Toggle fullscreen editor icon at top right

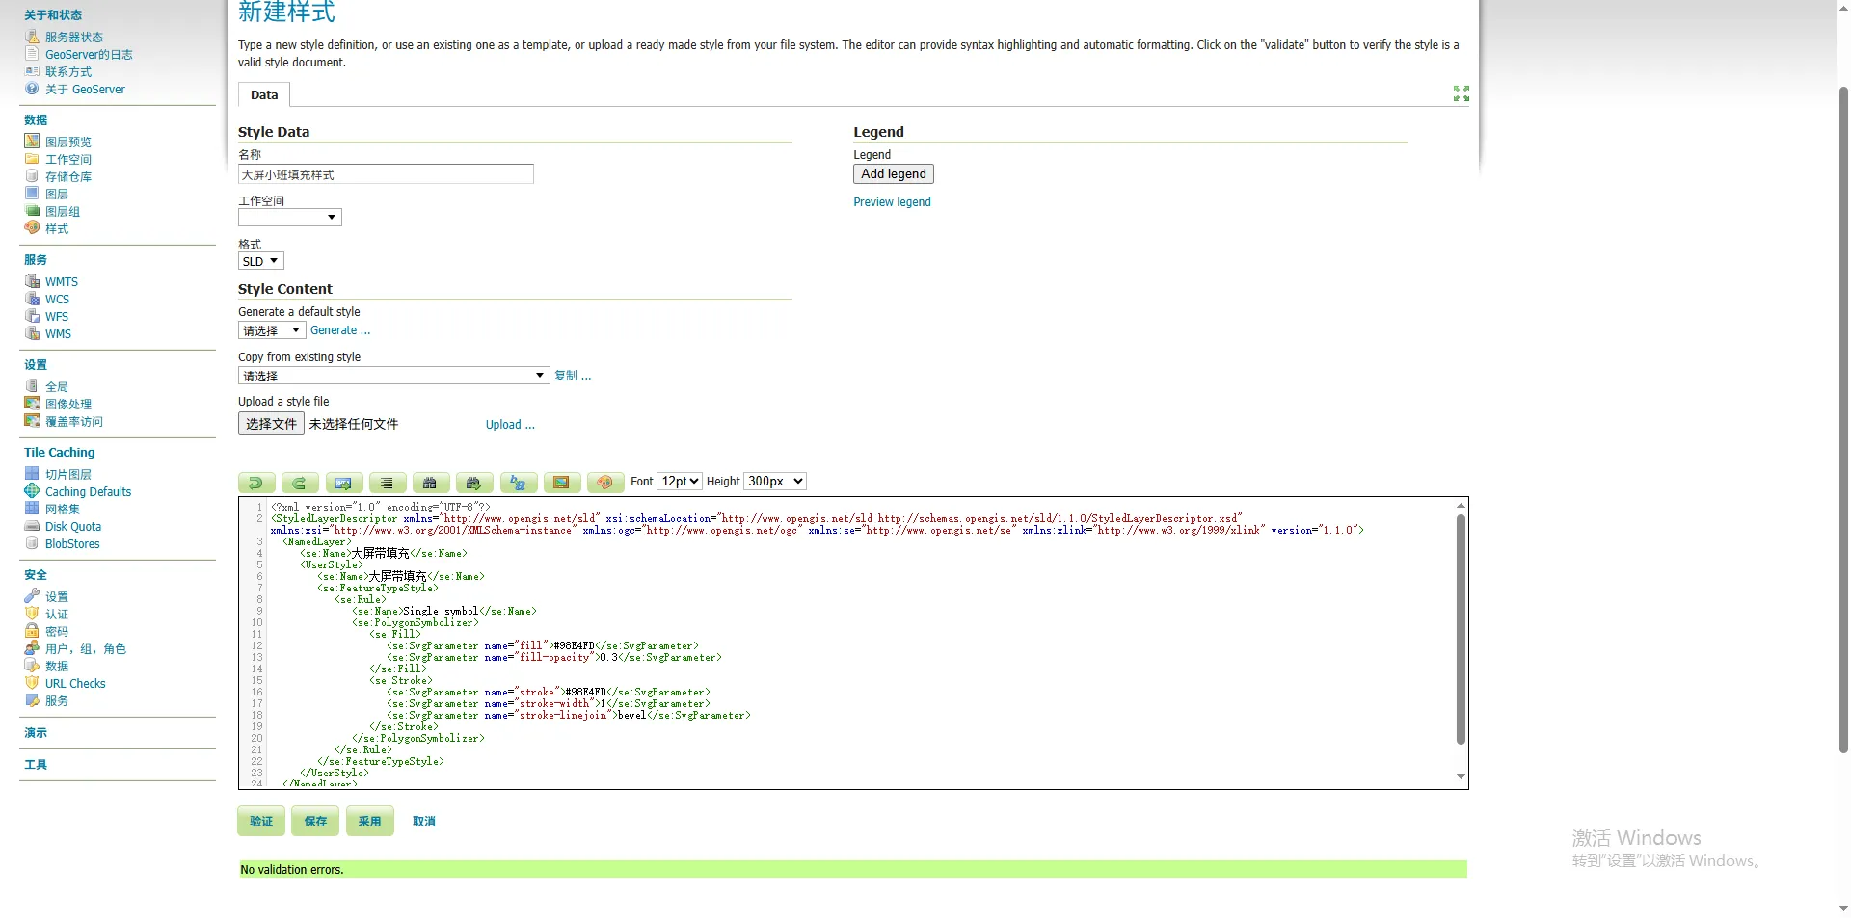1461,93
